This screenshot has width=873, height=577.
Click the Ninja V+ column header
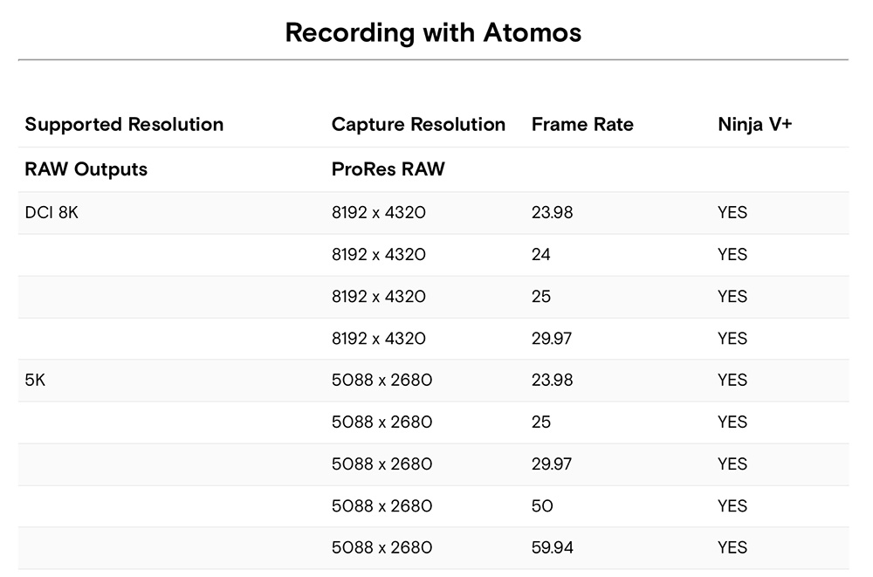[x=754, y=124]
